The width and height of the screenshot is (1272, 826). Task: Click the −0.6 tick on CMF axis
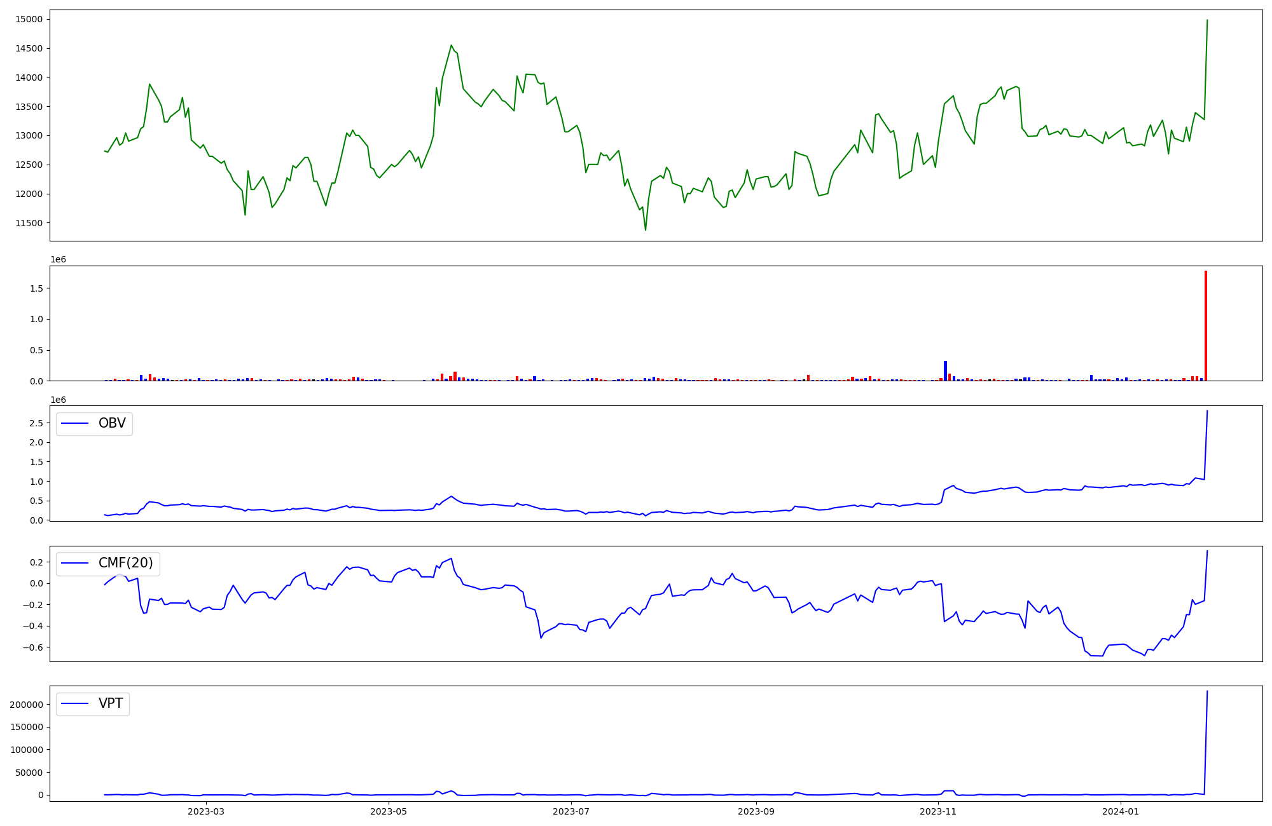point(32,647)
